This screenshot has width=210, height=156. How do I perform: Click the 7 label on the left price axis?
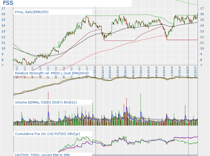tap(3, 65)
